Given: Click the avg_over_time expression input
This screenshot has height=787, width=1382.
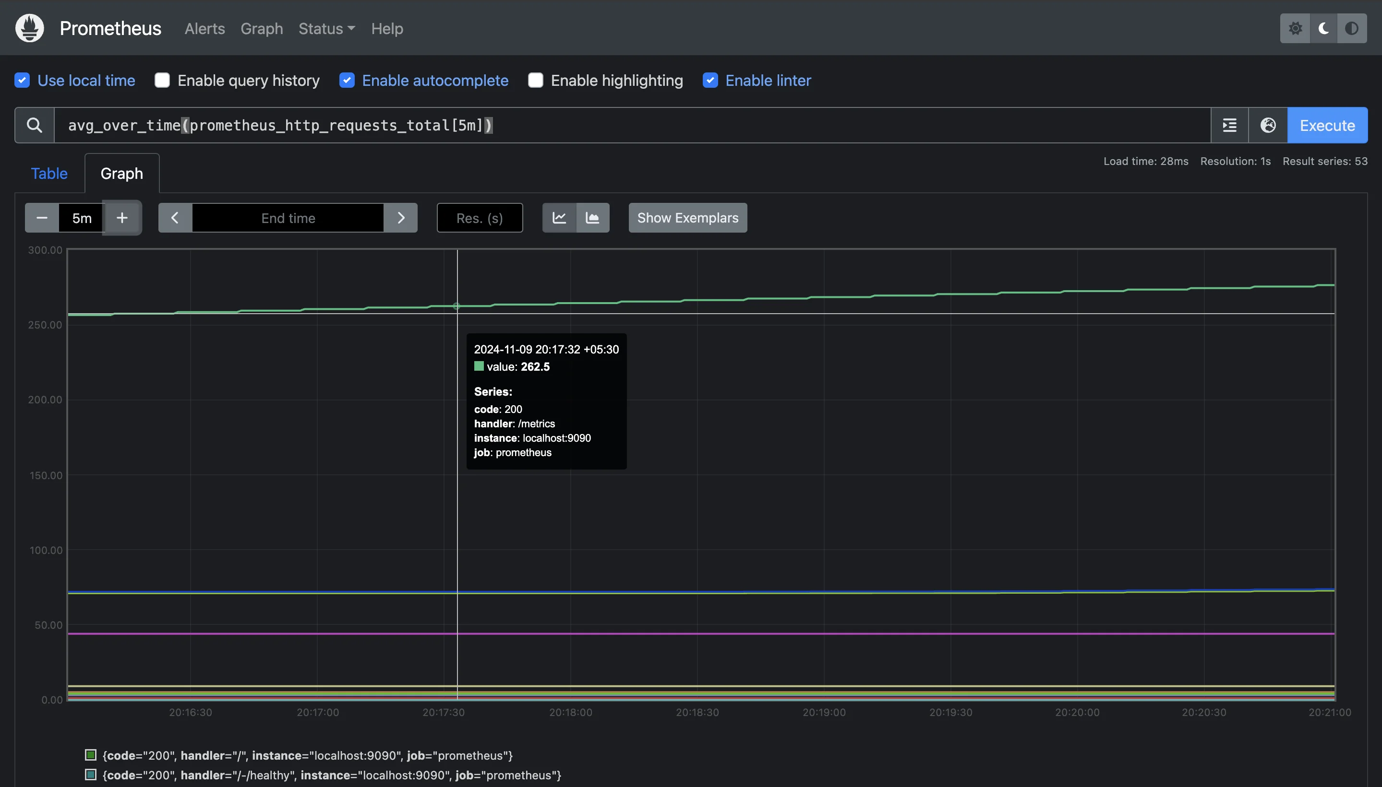Looking at the screenshot, I should tap(632, 125).
